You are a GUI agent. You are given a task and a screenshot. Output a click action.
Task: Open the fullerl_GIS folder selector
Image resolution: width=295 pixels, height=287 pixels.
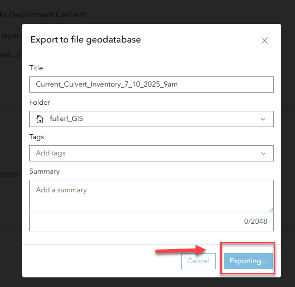coord(152,119)
